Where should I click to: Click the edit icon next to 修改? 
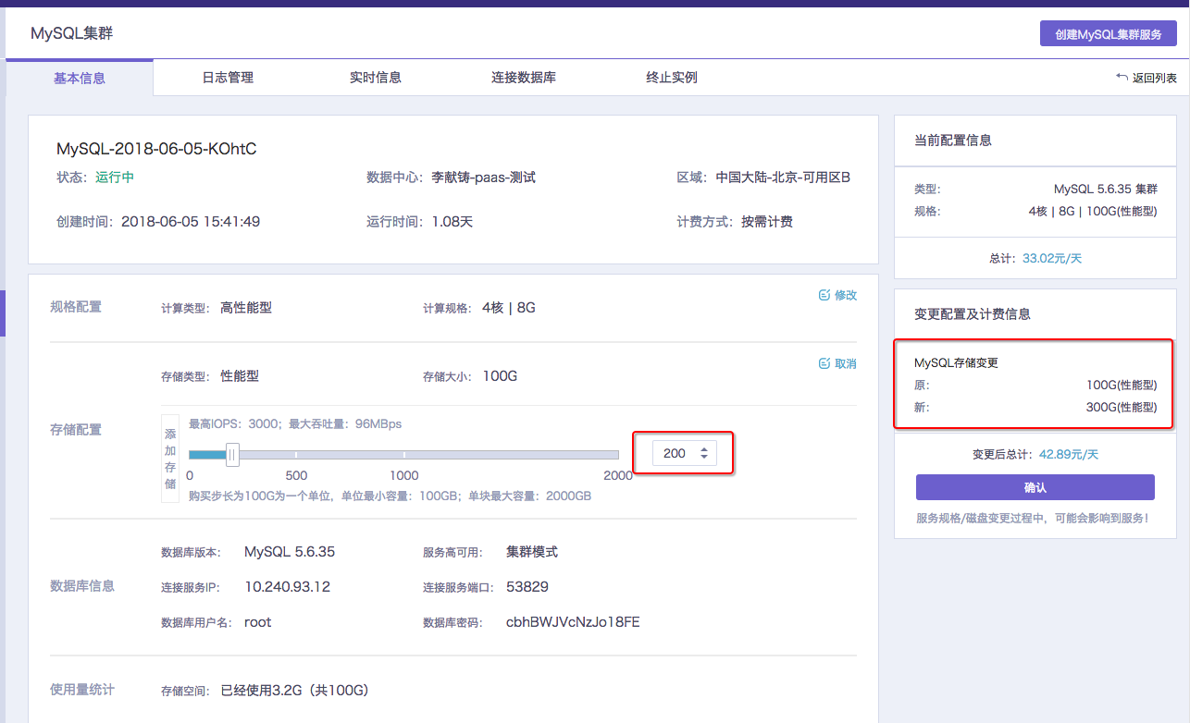pos(824,295)
